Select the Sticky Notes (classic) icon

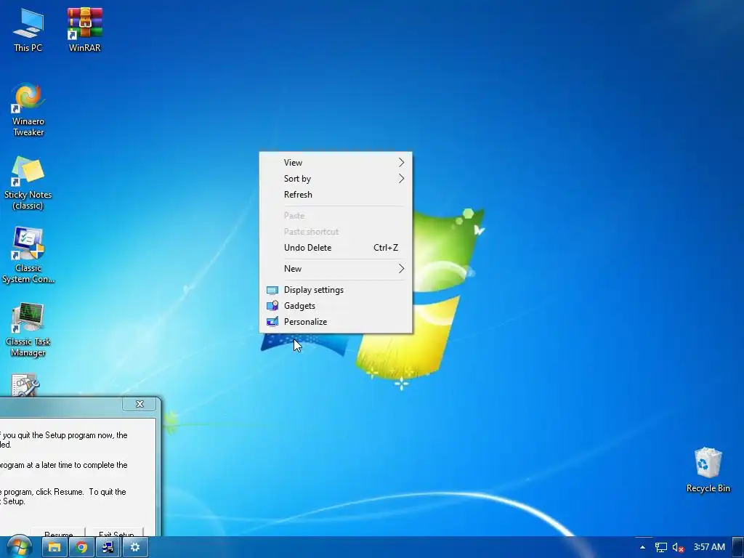tap(28, 183)
